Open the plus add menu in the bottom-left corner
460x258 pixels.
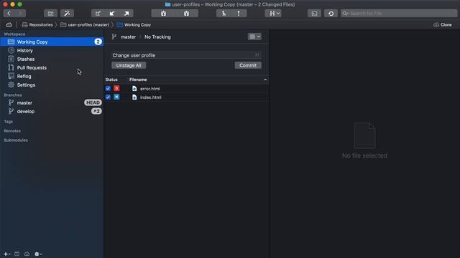(x=6, y=254)
